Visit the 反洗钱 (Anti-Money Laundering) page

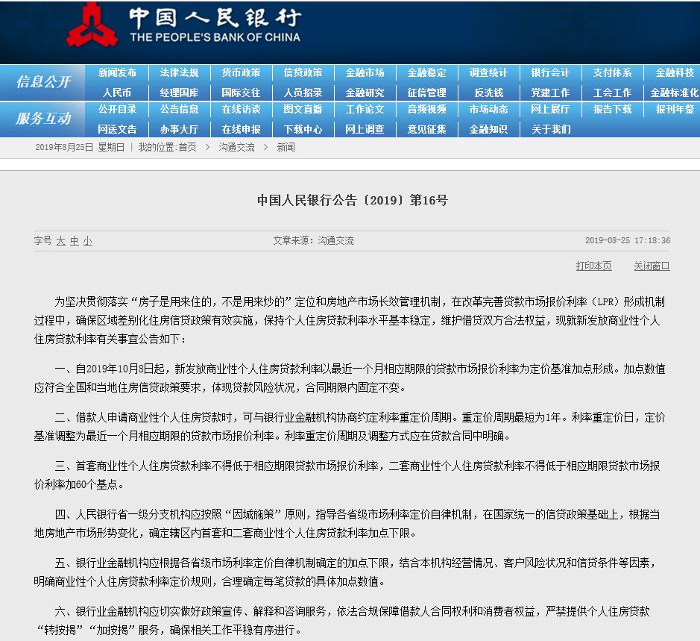coord(488,93)
